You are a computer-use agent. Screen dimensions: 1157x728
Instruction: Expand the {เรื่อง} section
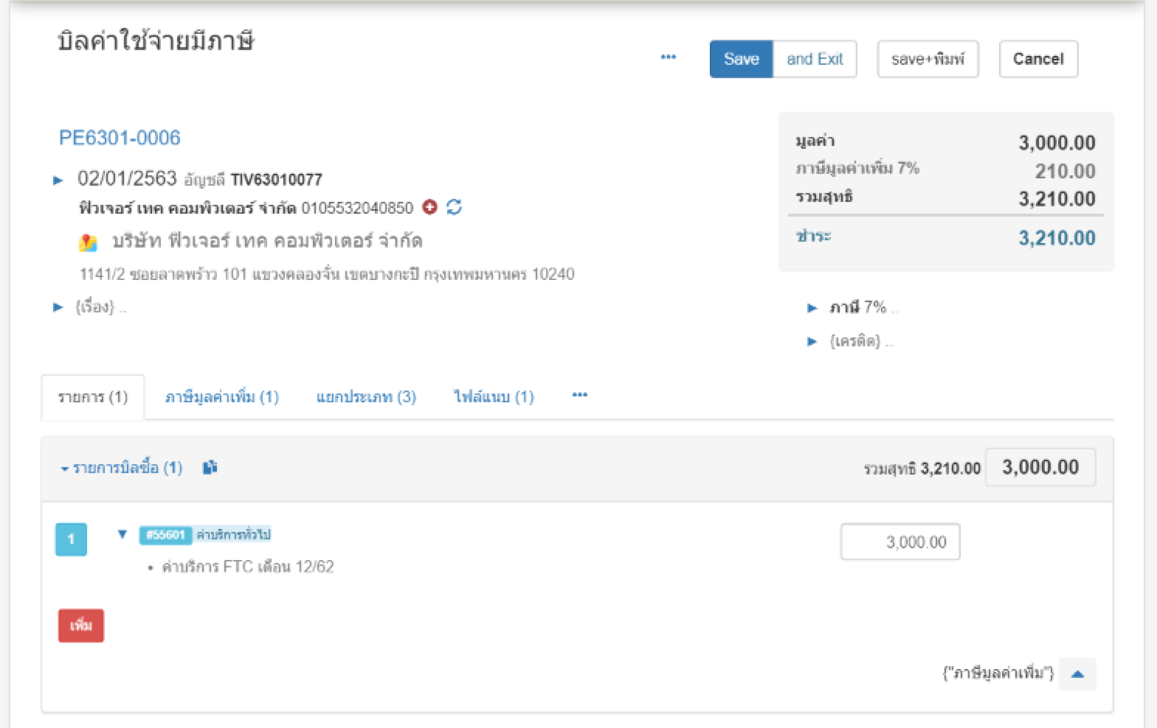click(x=58, y=307)
